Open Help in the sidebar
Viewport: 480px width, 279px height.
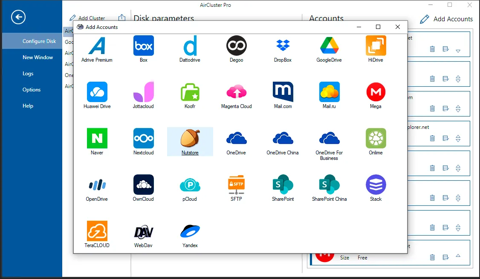28,106
